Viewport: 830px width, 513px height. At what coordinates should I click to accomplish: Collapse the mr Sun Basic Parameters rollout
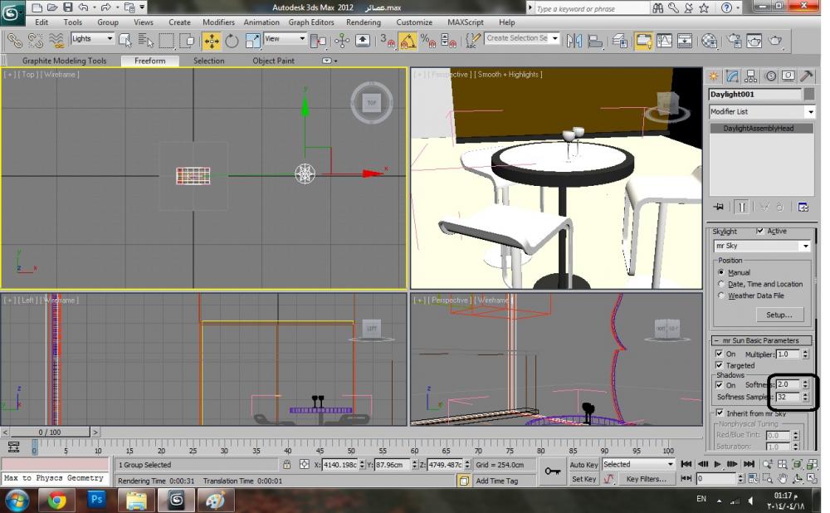[x=761, y=340]
